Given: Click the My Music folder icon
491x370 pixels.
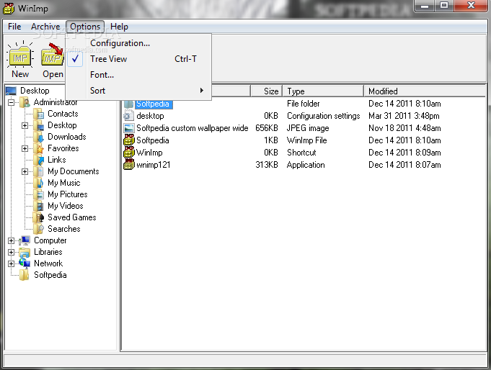Looking at the screenshot, I should pos(39,183).
